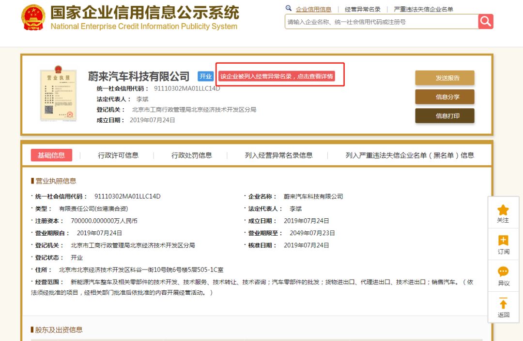Click the 信息打印 button

click(x=445, y=116)
